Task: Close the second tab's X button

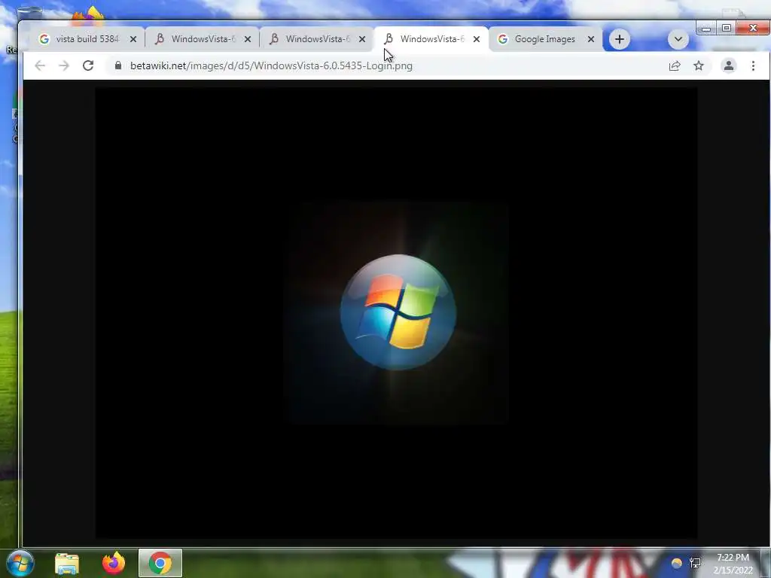Action: click(247, 39)
